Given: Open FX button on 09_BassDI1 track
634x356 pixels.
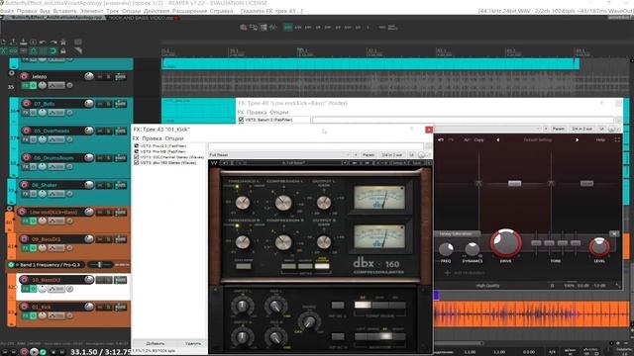Looking at the screenshot, I should coord(26,248).
